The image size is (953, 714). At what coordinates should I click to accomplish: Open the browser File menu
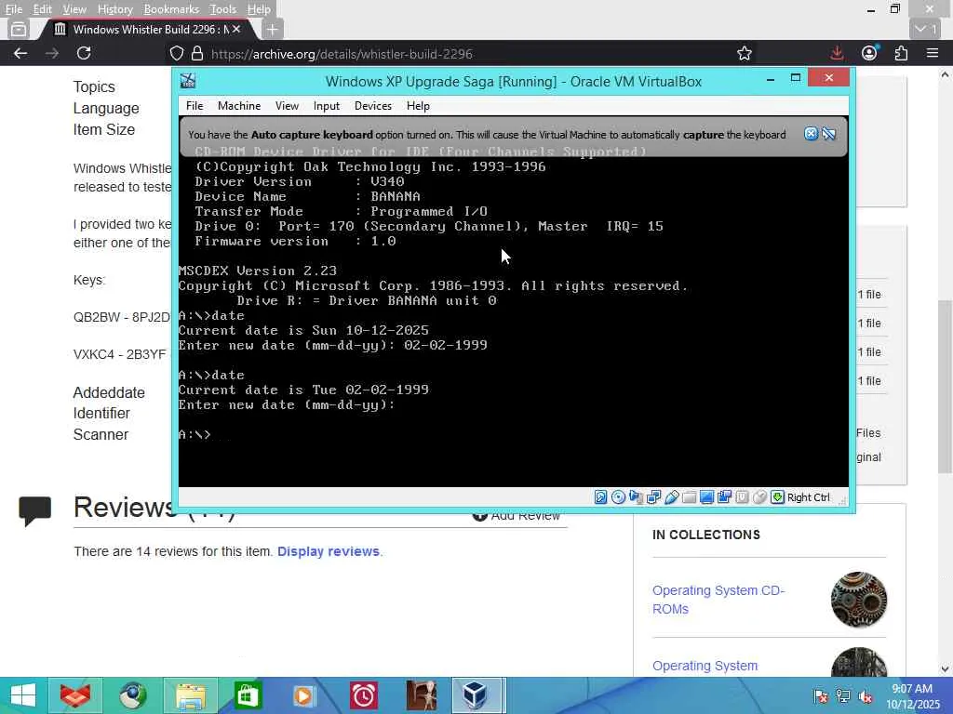coord(13,9)
